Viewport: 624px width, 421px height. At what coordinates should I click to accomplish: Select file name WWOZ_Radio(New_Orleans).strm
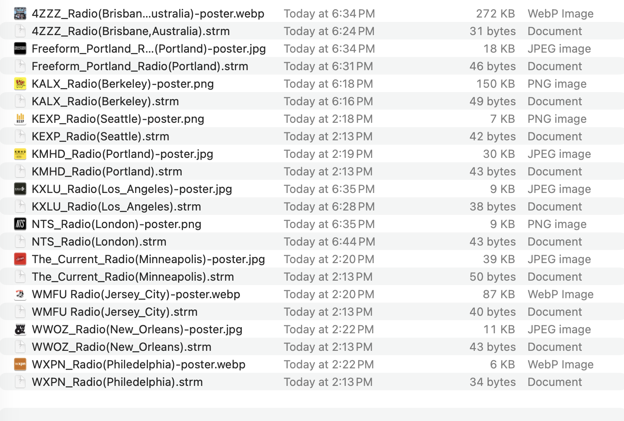(122, 347)
